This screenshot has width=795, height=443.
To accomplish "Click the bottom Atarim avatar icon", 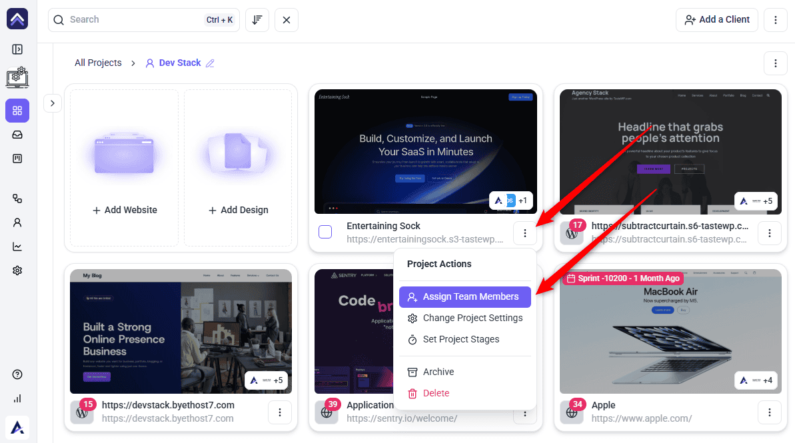I will [17, 427].
